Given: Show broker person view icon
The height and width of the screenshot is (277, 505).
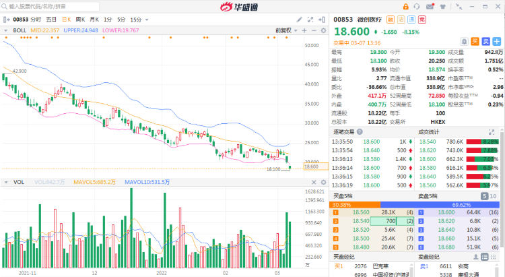Looking at the screenshot, I should 475,257.
